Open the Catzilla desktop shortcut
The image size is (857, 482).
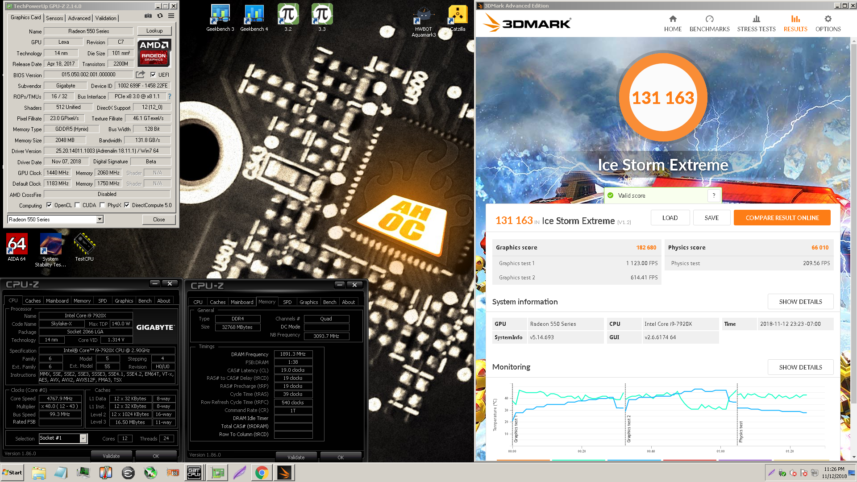pos(458,18)
